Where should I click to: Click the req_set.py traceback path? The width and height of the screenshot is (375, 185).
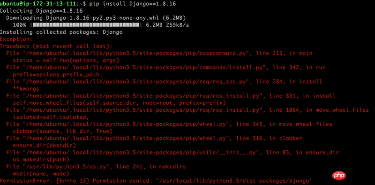pos(135,82)
